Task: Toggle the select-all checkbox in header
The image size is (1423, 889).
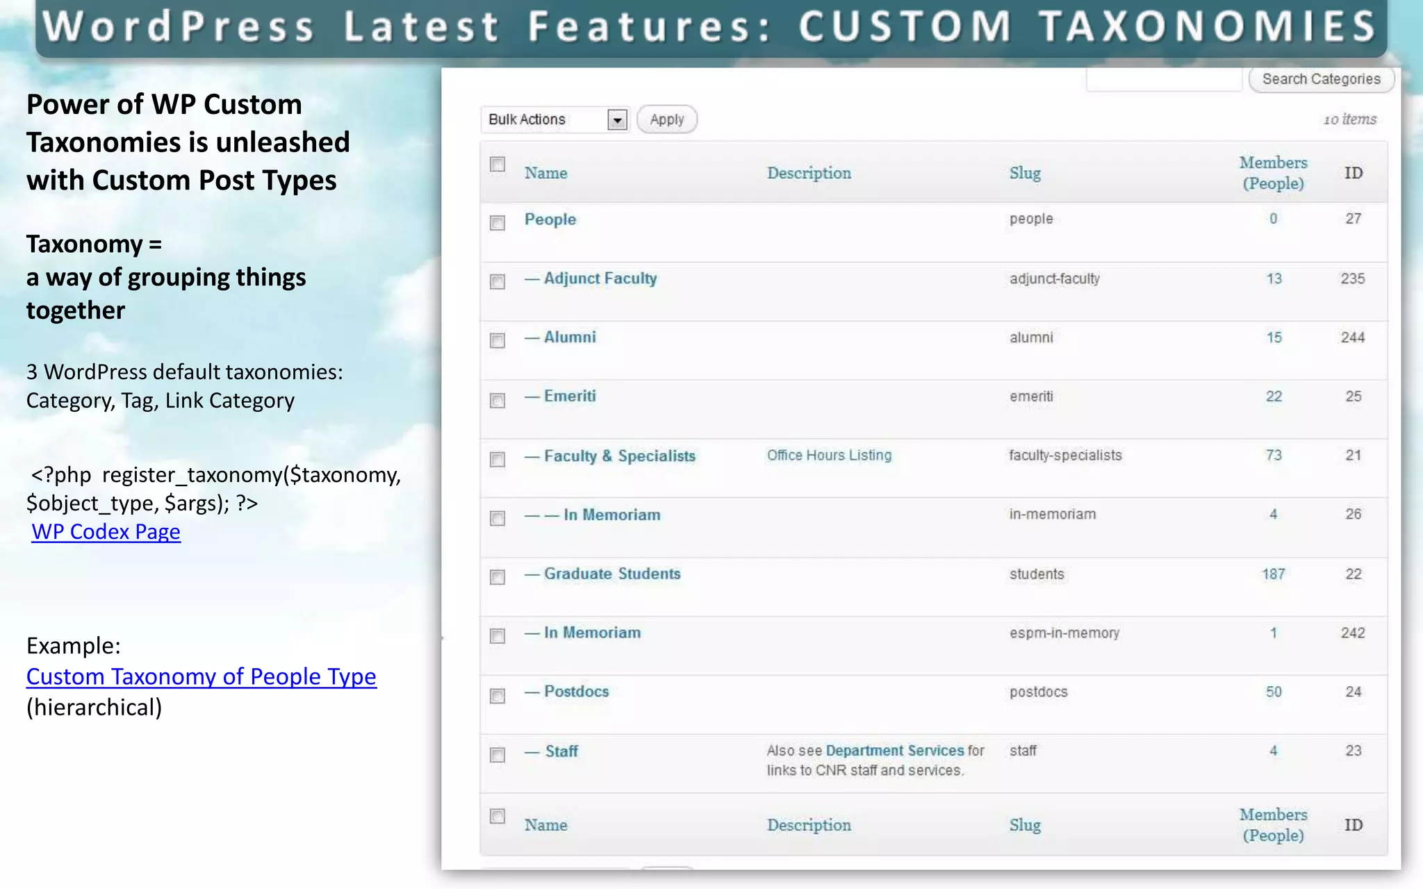Action: 497,165
